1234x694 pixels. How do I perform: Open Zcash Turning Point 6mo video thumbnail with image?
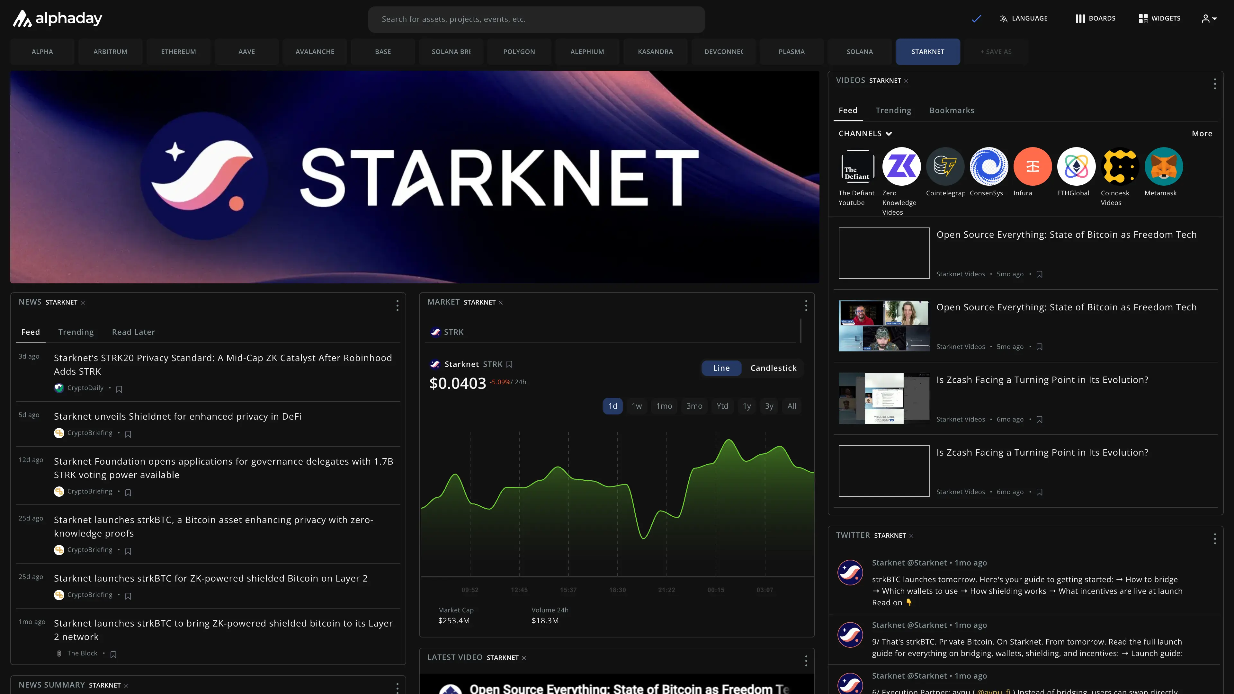tap(884, 398)
